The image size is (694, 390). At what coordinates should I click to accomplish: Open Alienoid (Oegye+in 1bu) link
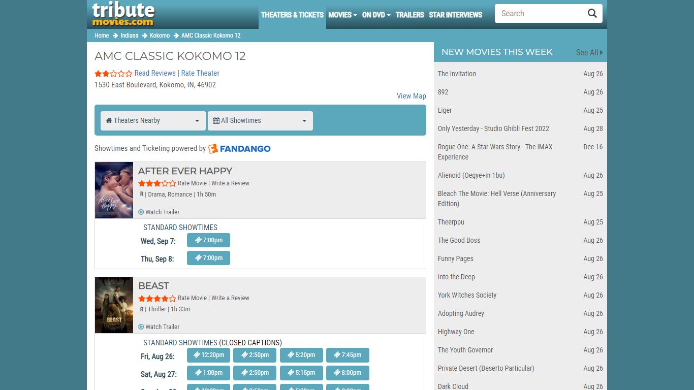(471, 175)
